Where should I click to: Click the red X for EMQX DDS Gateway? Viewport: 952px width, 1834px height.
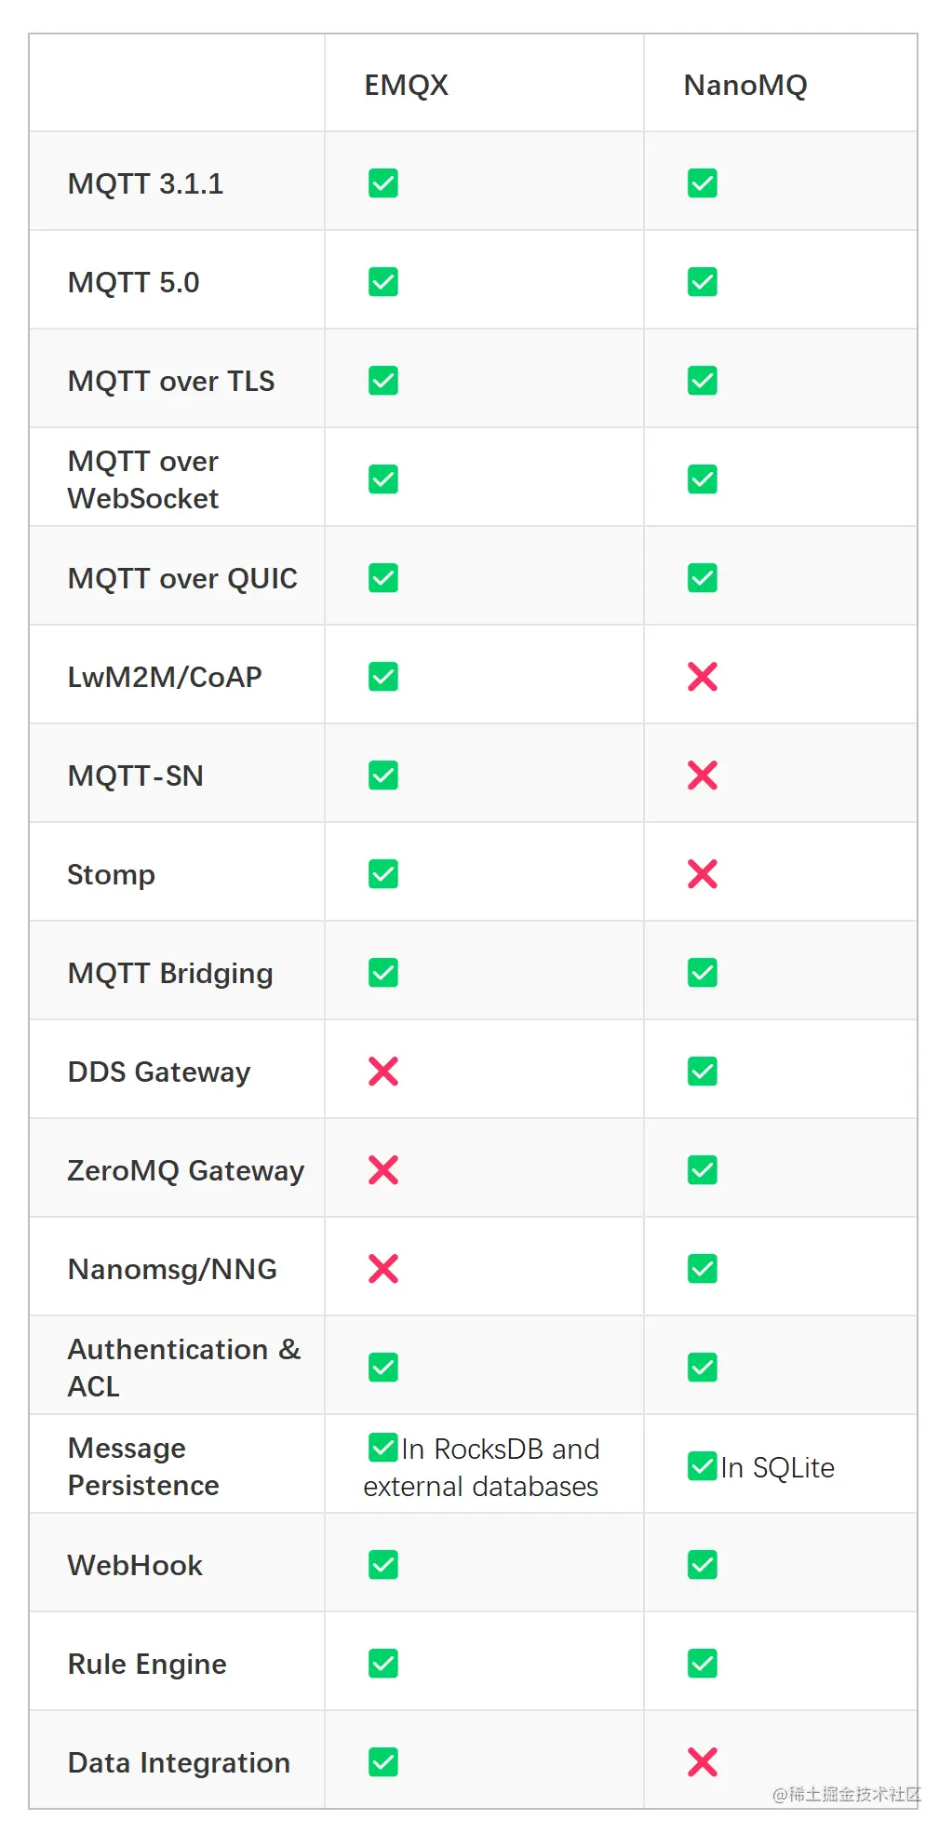(383, 1072)
